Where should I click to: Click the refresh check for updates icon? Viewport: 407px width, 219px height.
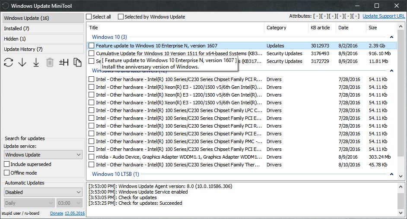(8, 63)
